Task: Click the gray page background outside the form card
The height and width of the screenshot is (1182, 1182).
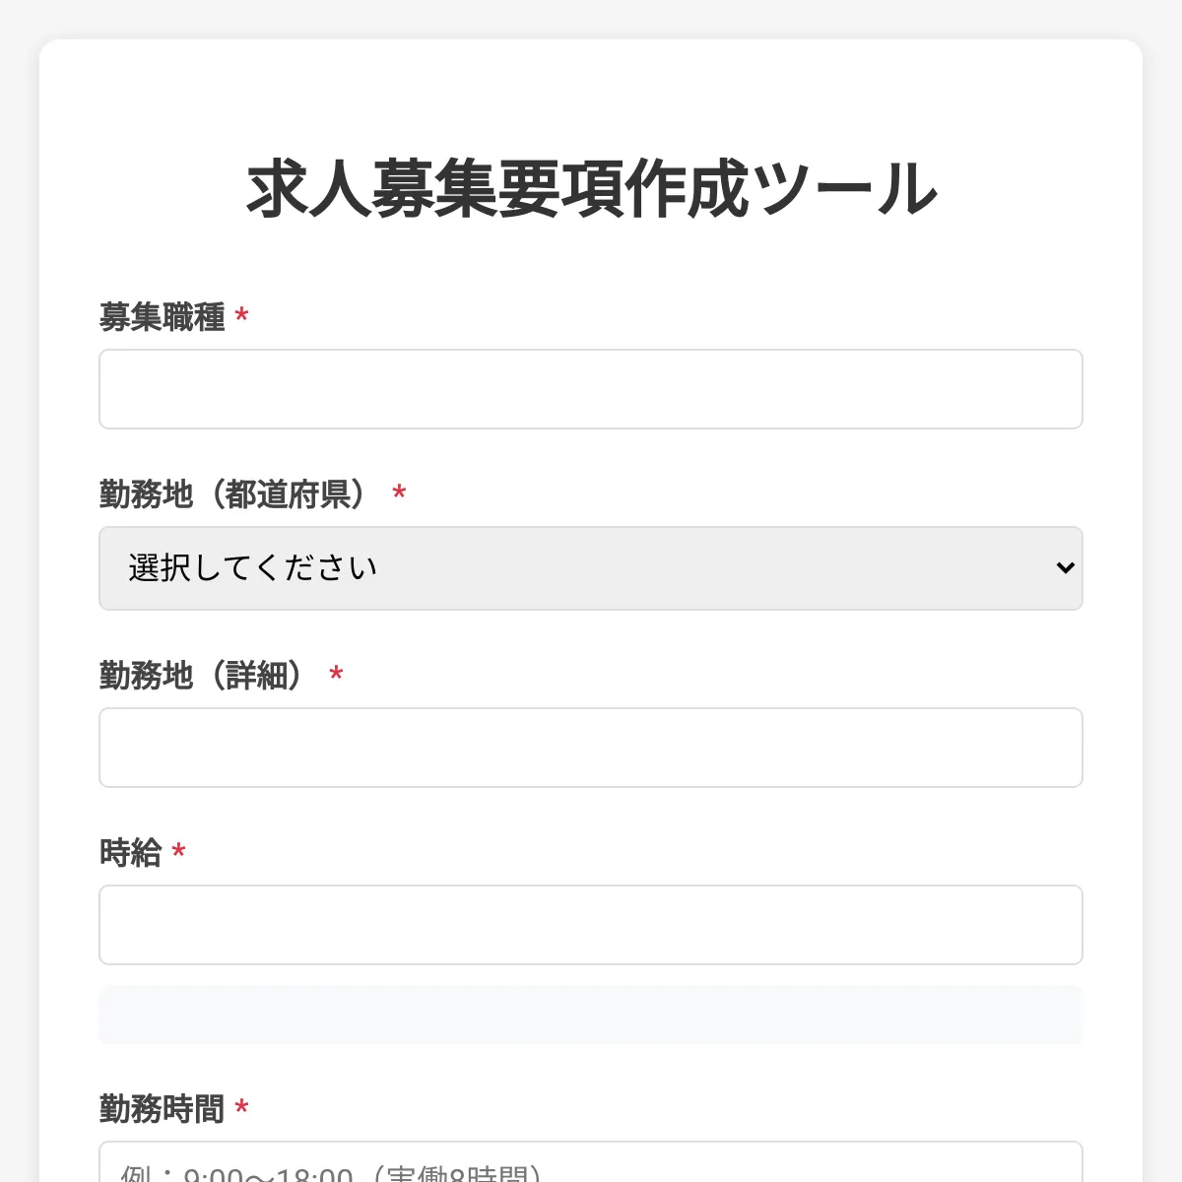Action: point(19,591)
